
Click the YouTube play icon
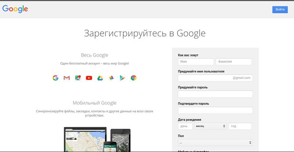tap(89, 78)
